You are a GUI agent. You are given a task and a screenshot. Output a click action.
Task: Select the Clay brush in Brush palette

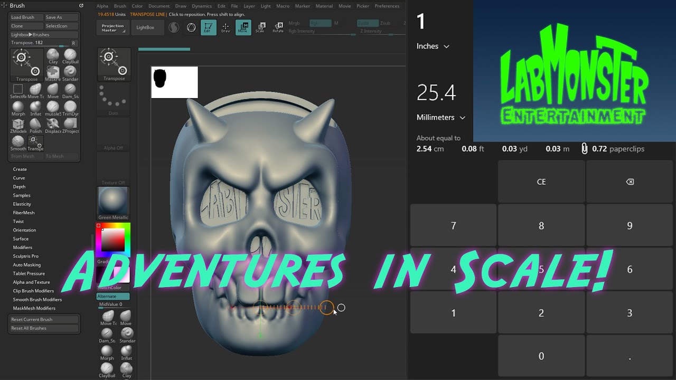(53, 56)
